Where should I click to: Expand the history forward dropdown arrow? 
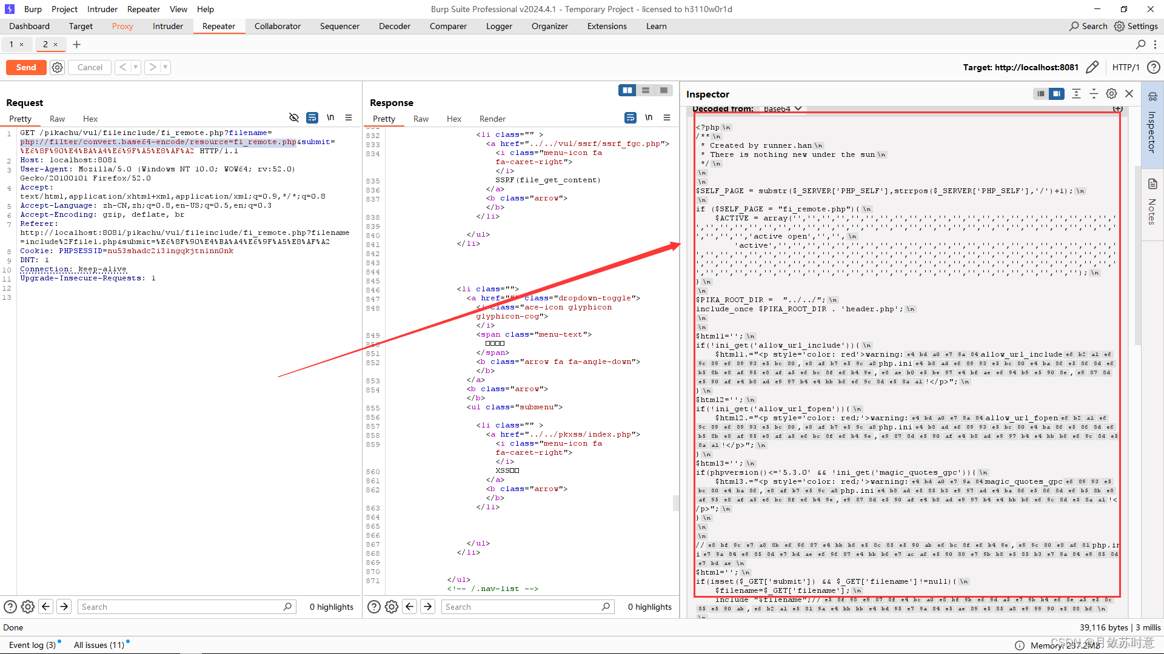[x=166, y=67]
